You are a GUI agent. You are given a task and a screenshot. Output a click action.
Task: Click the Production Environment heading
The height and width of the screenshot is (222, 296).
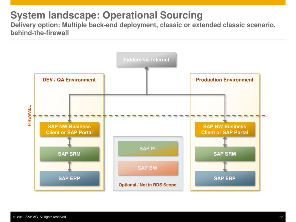coord(225,80)
